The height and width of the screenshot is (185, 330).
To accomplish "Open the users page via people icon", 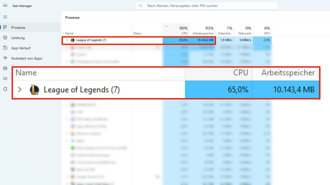I will tap(5, 68).
